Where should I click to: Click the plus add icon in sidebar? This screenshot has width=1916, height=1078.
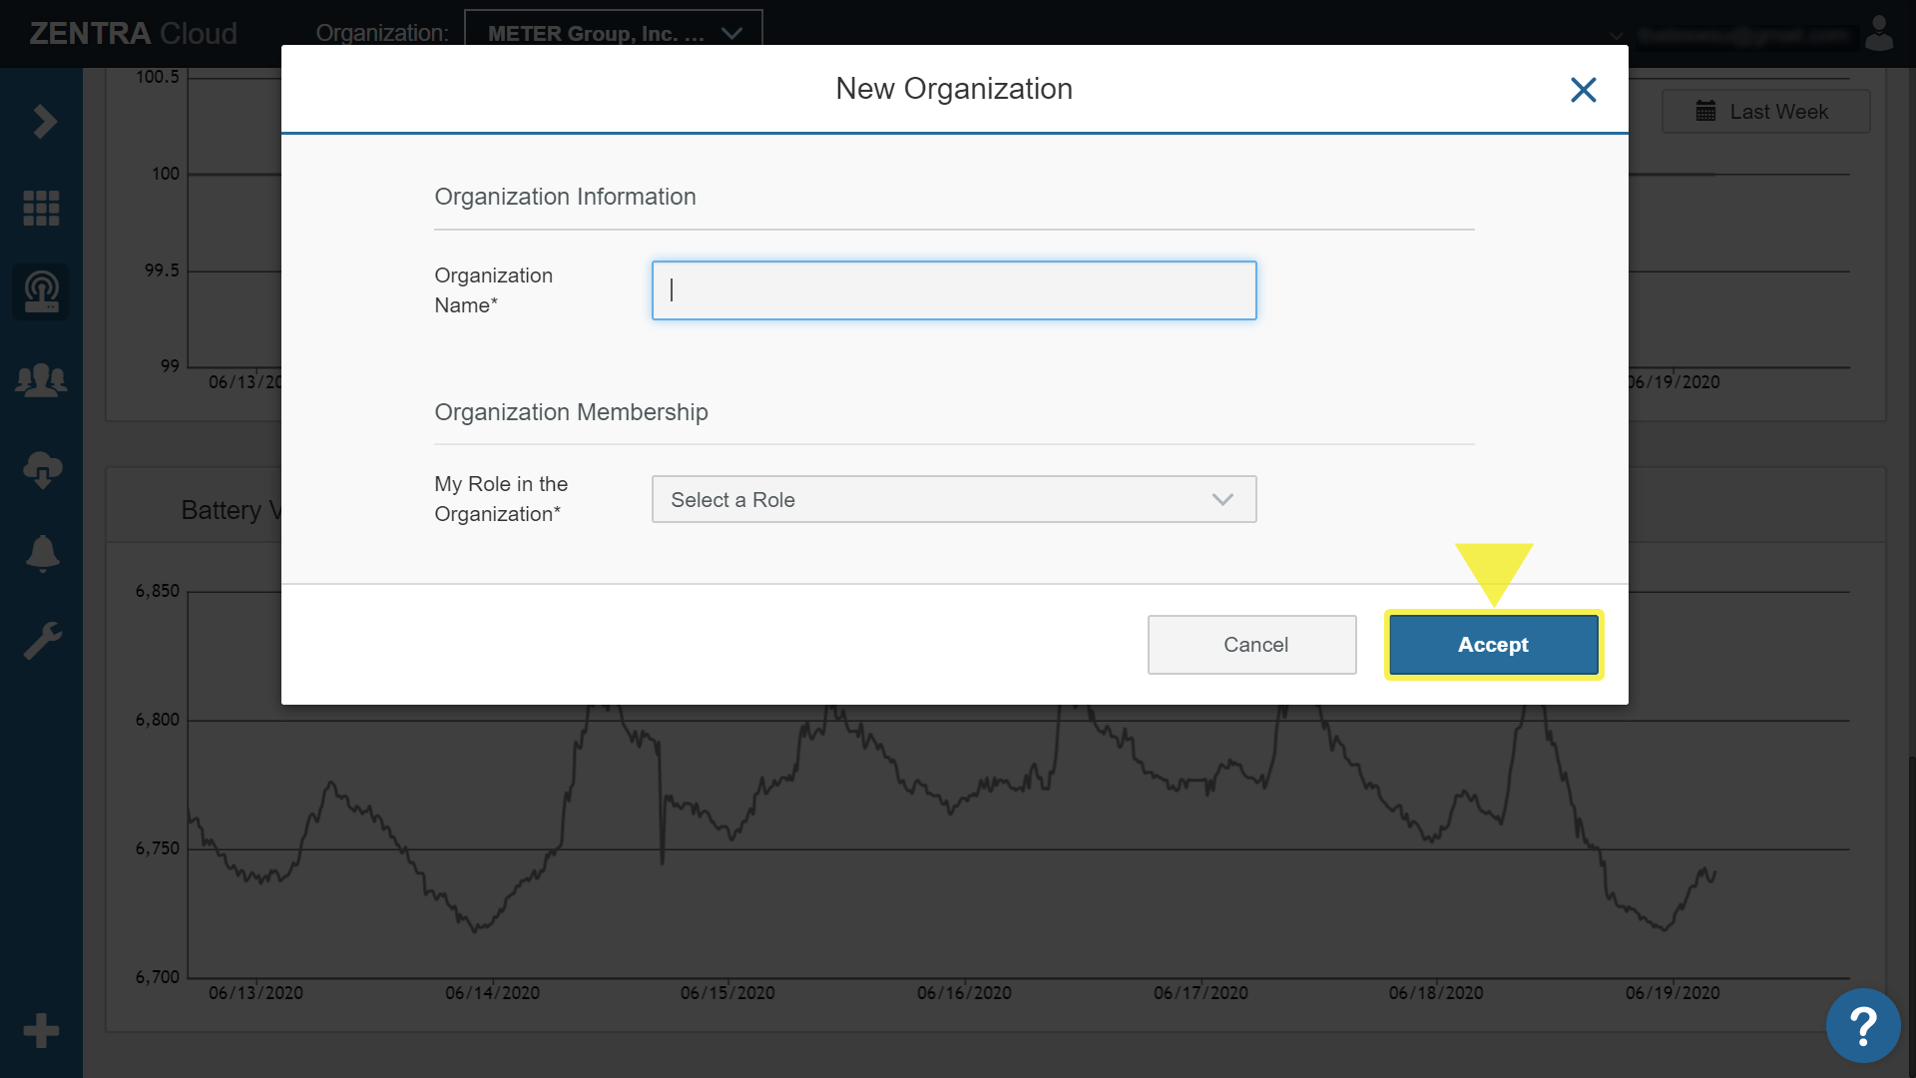(41, 1030)
